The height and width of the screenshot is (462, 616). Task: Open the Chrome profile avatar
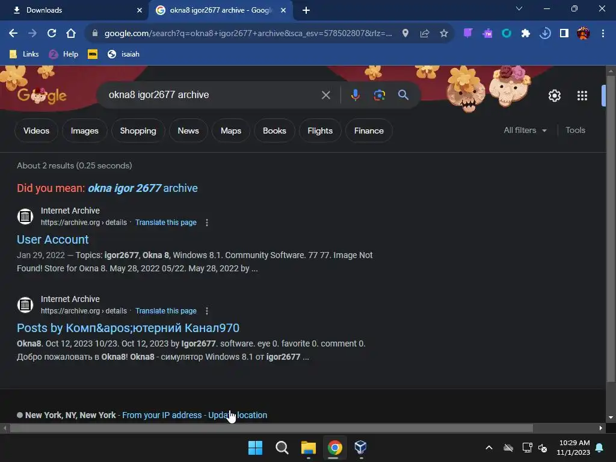[584, 34]
